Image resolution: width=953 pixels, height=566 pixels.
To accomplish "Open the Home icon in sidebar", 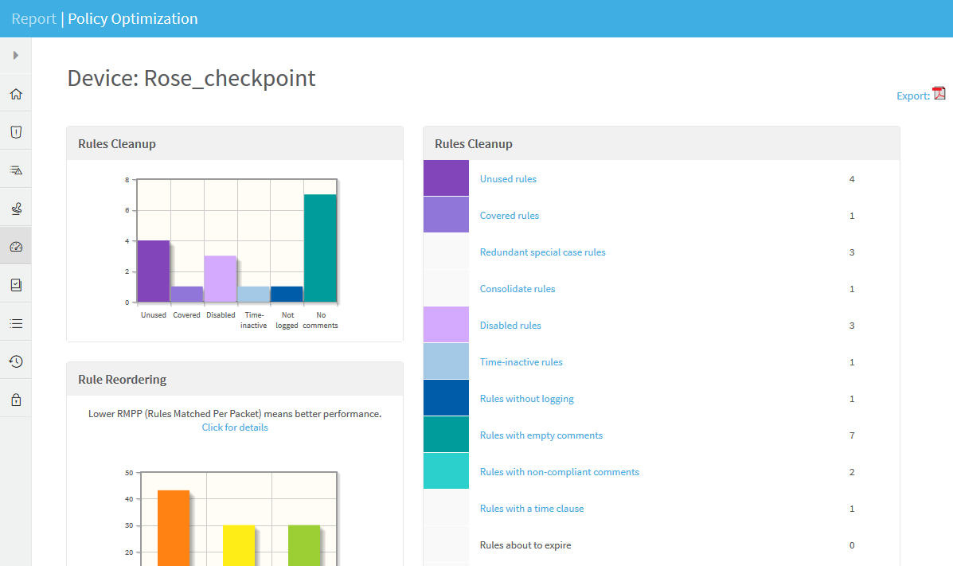I will [x=16, y=94].
